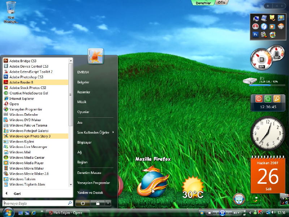
Task: Open the Windows Start orb
Action: point(8,213)
